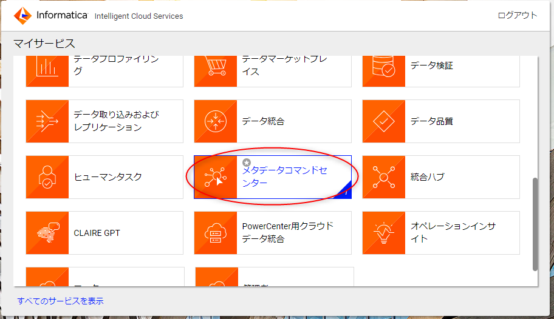The width and height of the screenshot is (554, 319).
Task: Open the CLAIRE GPT chat icon
Action: point(47,233)
